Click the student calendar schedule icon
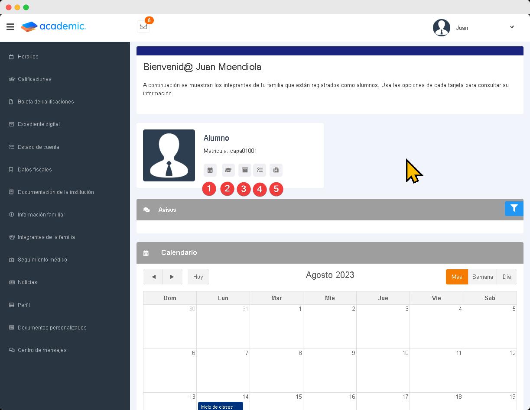The width and height of the screenshot is (530, 410). coord(210,170)
